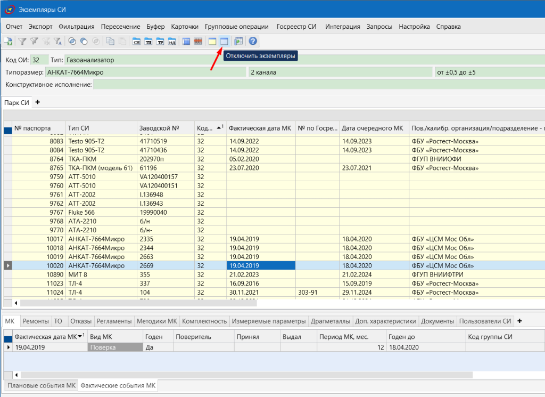Click the blue table grid icon
The image size is (545, 397).
pos(186,41)
